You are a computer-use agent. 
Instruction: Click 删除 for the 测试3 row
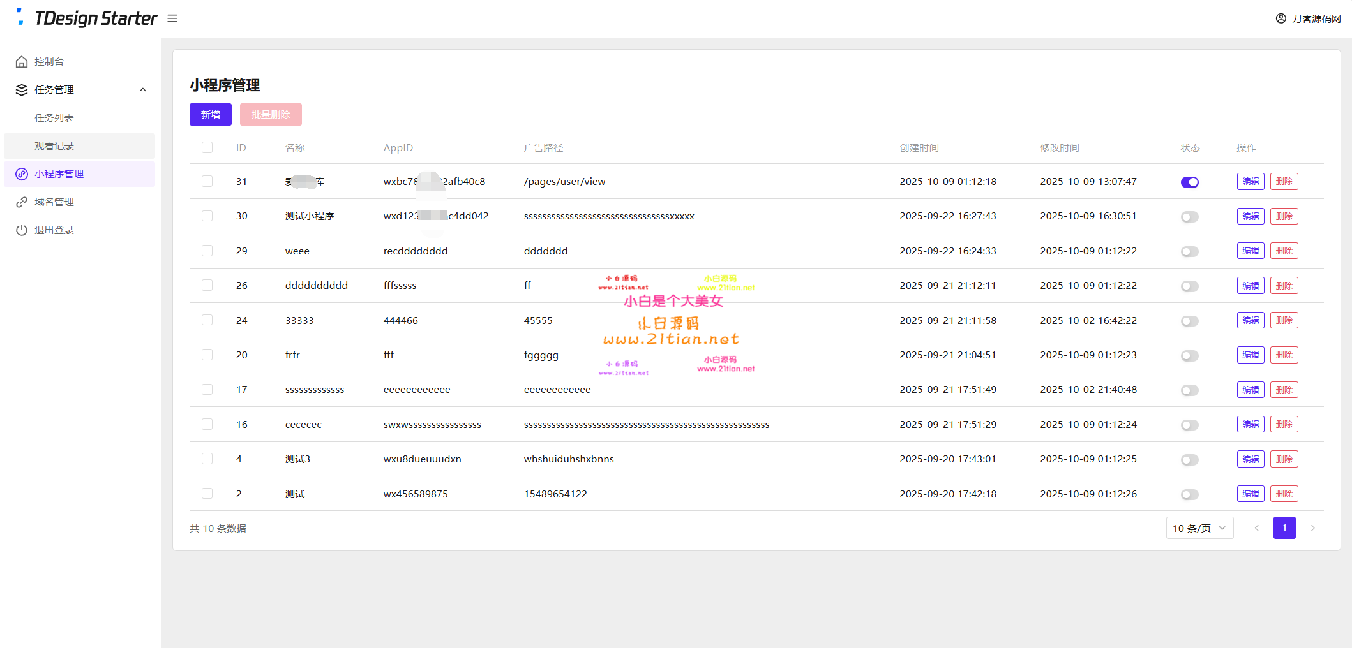(1284, 459)
